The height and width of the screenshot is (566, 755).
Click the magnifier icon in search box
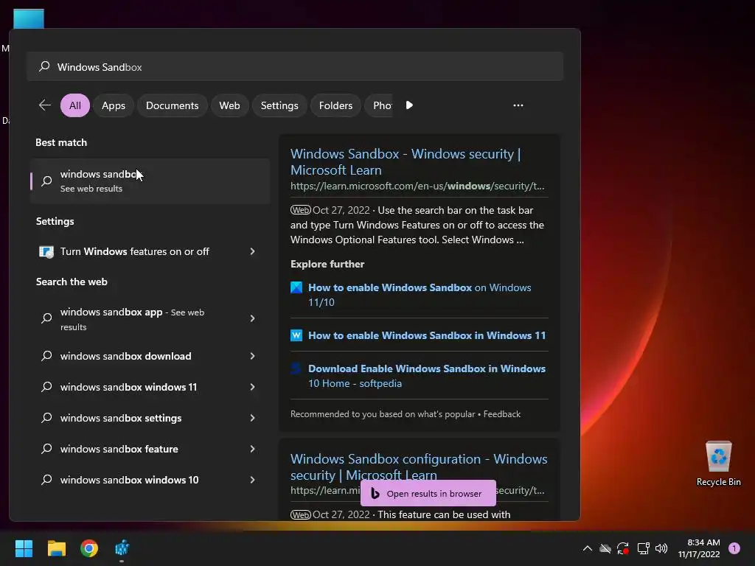[44, 66]
